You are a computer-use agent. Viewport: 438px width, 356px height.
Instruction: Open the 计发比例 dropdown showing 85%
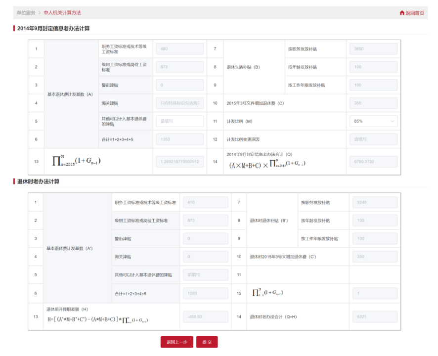pyautogui.click(x=373, y=121)
